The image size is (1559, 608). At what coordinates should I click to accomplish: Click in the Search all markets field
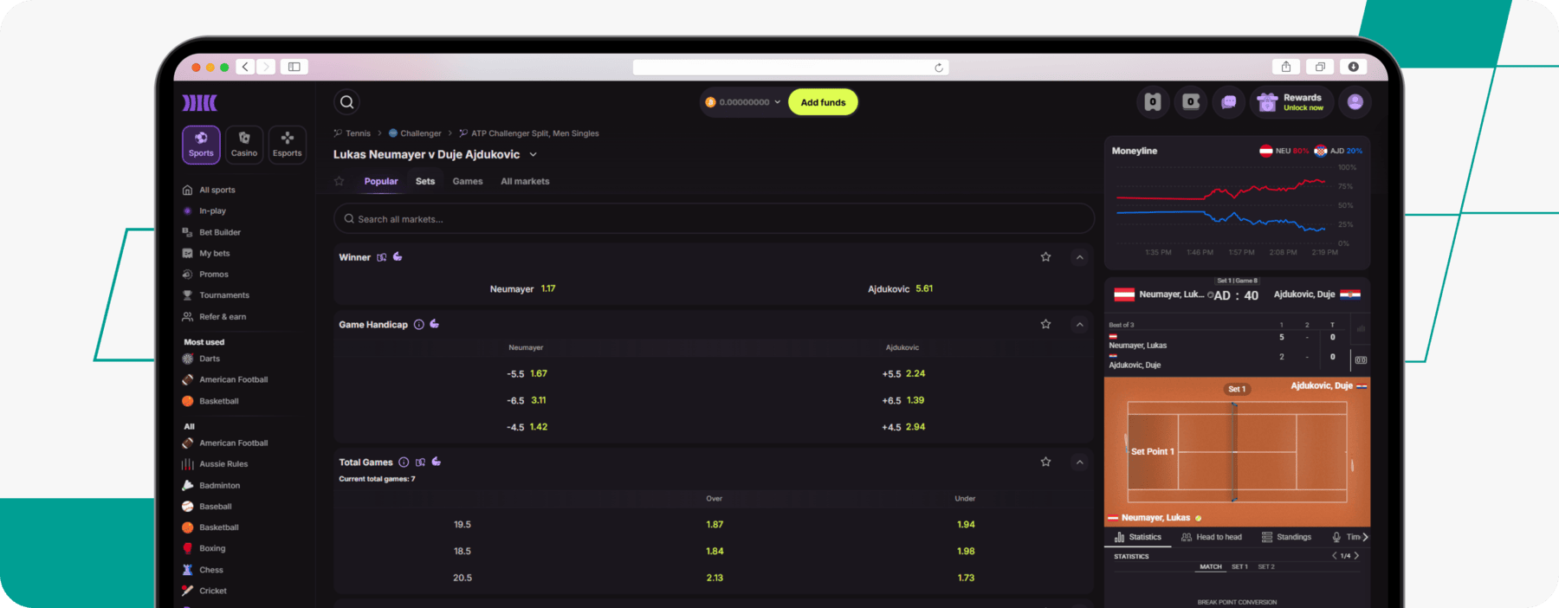coord(714,219)
